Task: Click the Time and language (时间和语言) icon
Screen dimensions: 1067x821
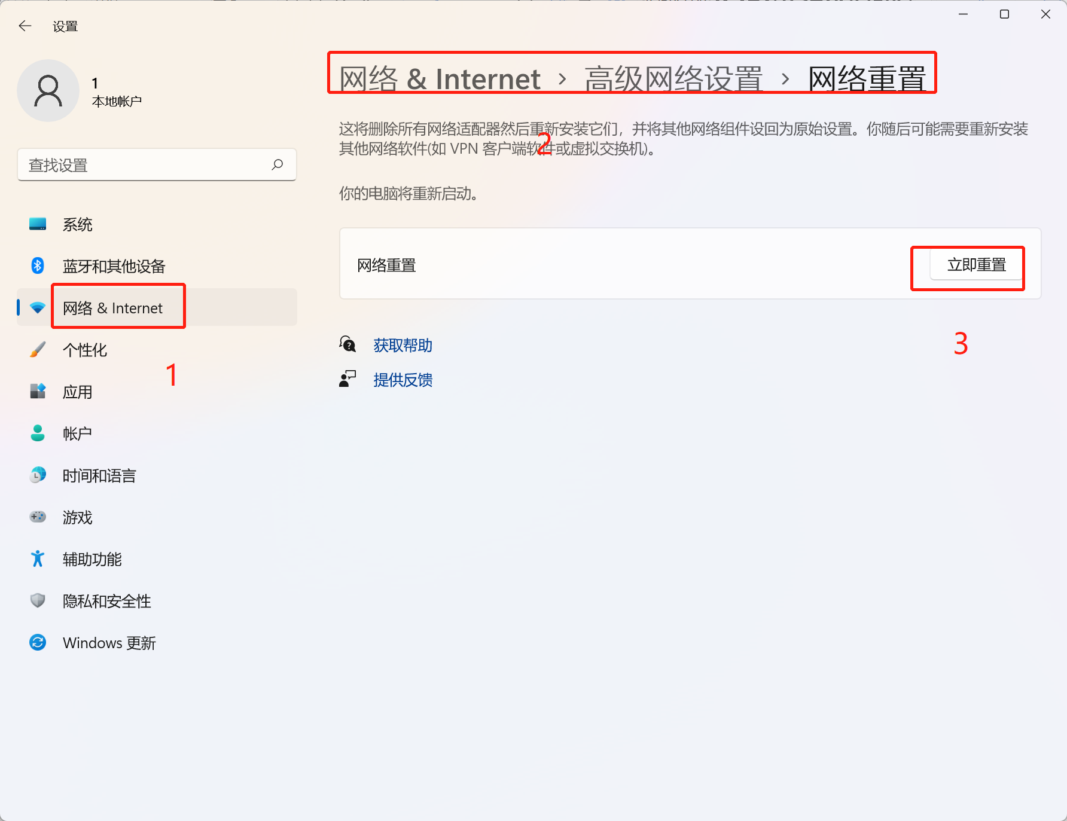Action: 38,475
